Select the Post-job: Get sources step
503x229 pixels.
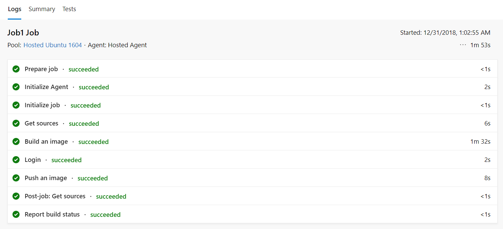[x=55, y=196]
